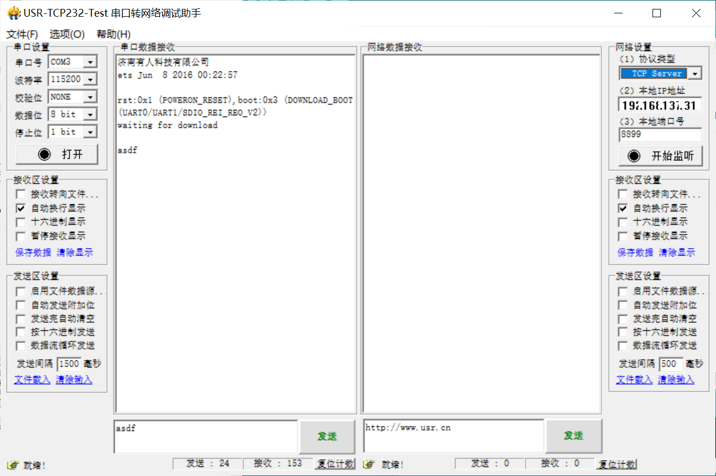Click the network send box with http://www.usr.cn
The width and height of the screenshot is (716, 476).
453,436
